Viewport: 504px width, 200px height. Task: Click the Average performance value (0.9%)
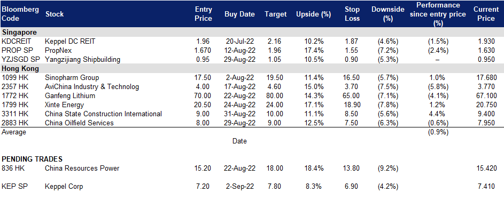click(438, 132)
